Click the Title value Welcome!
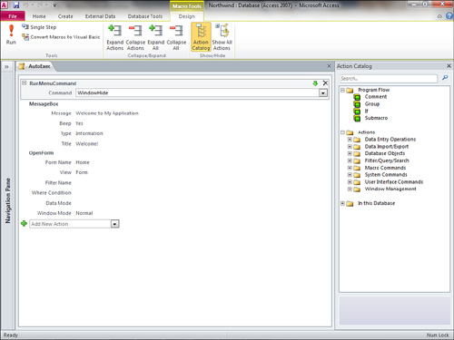This screenshot has height=340, width=454. point(87,144)
